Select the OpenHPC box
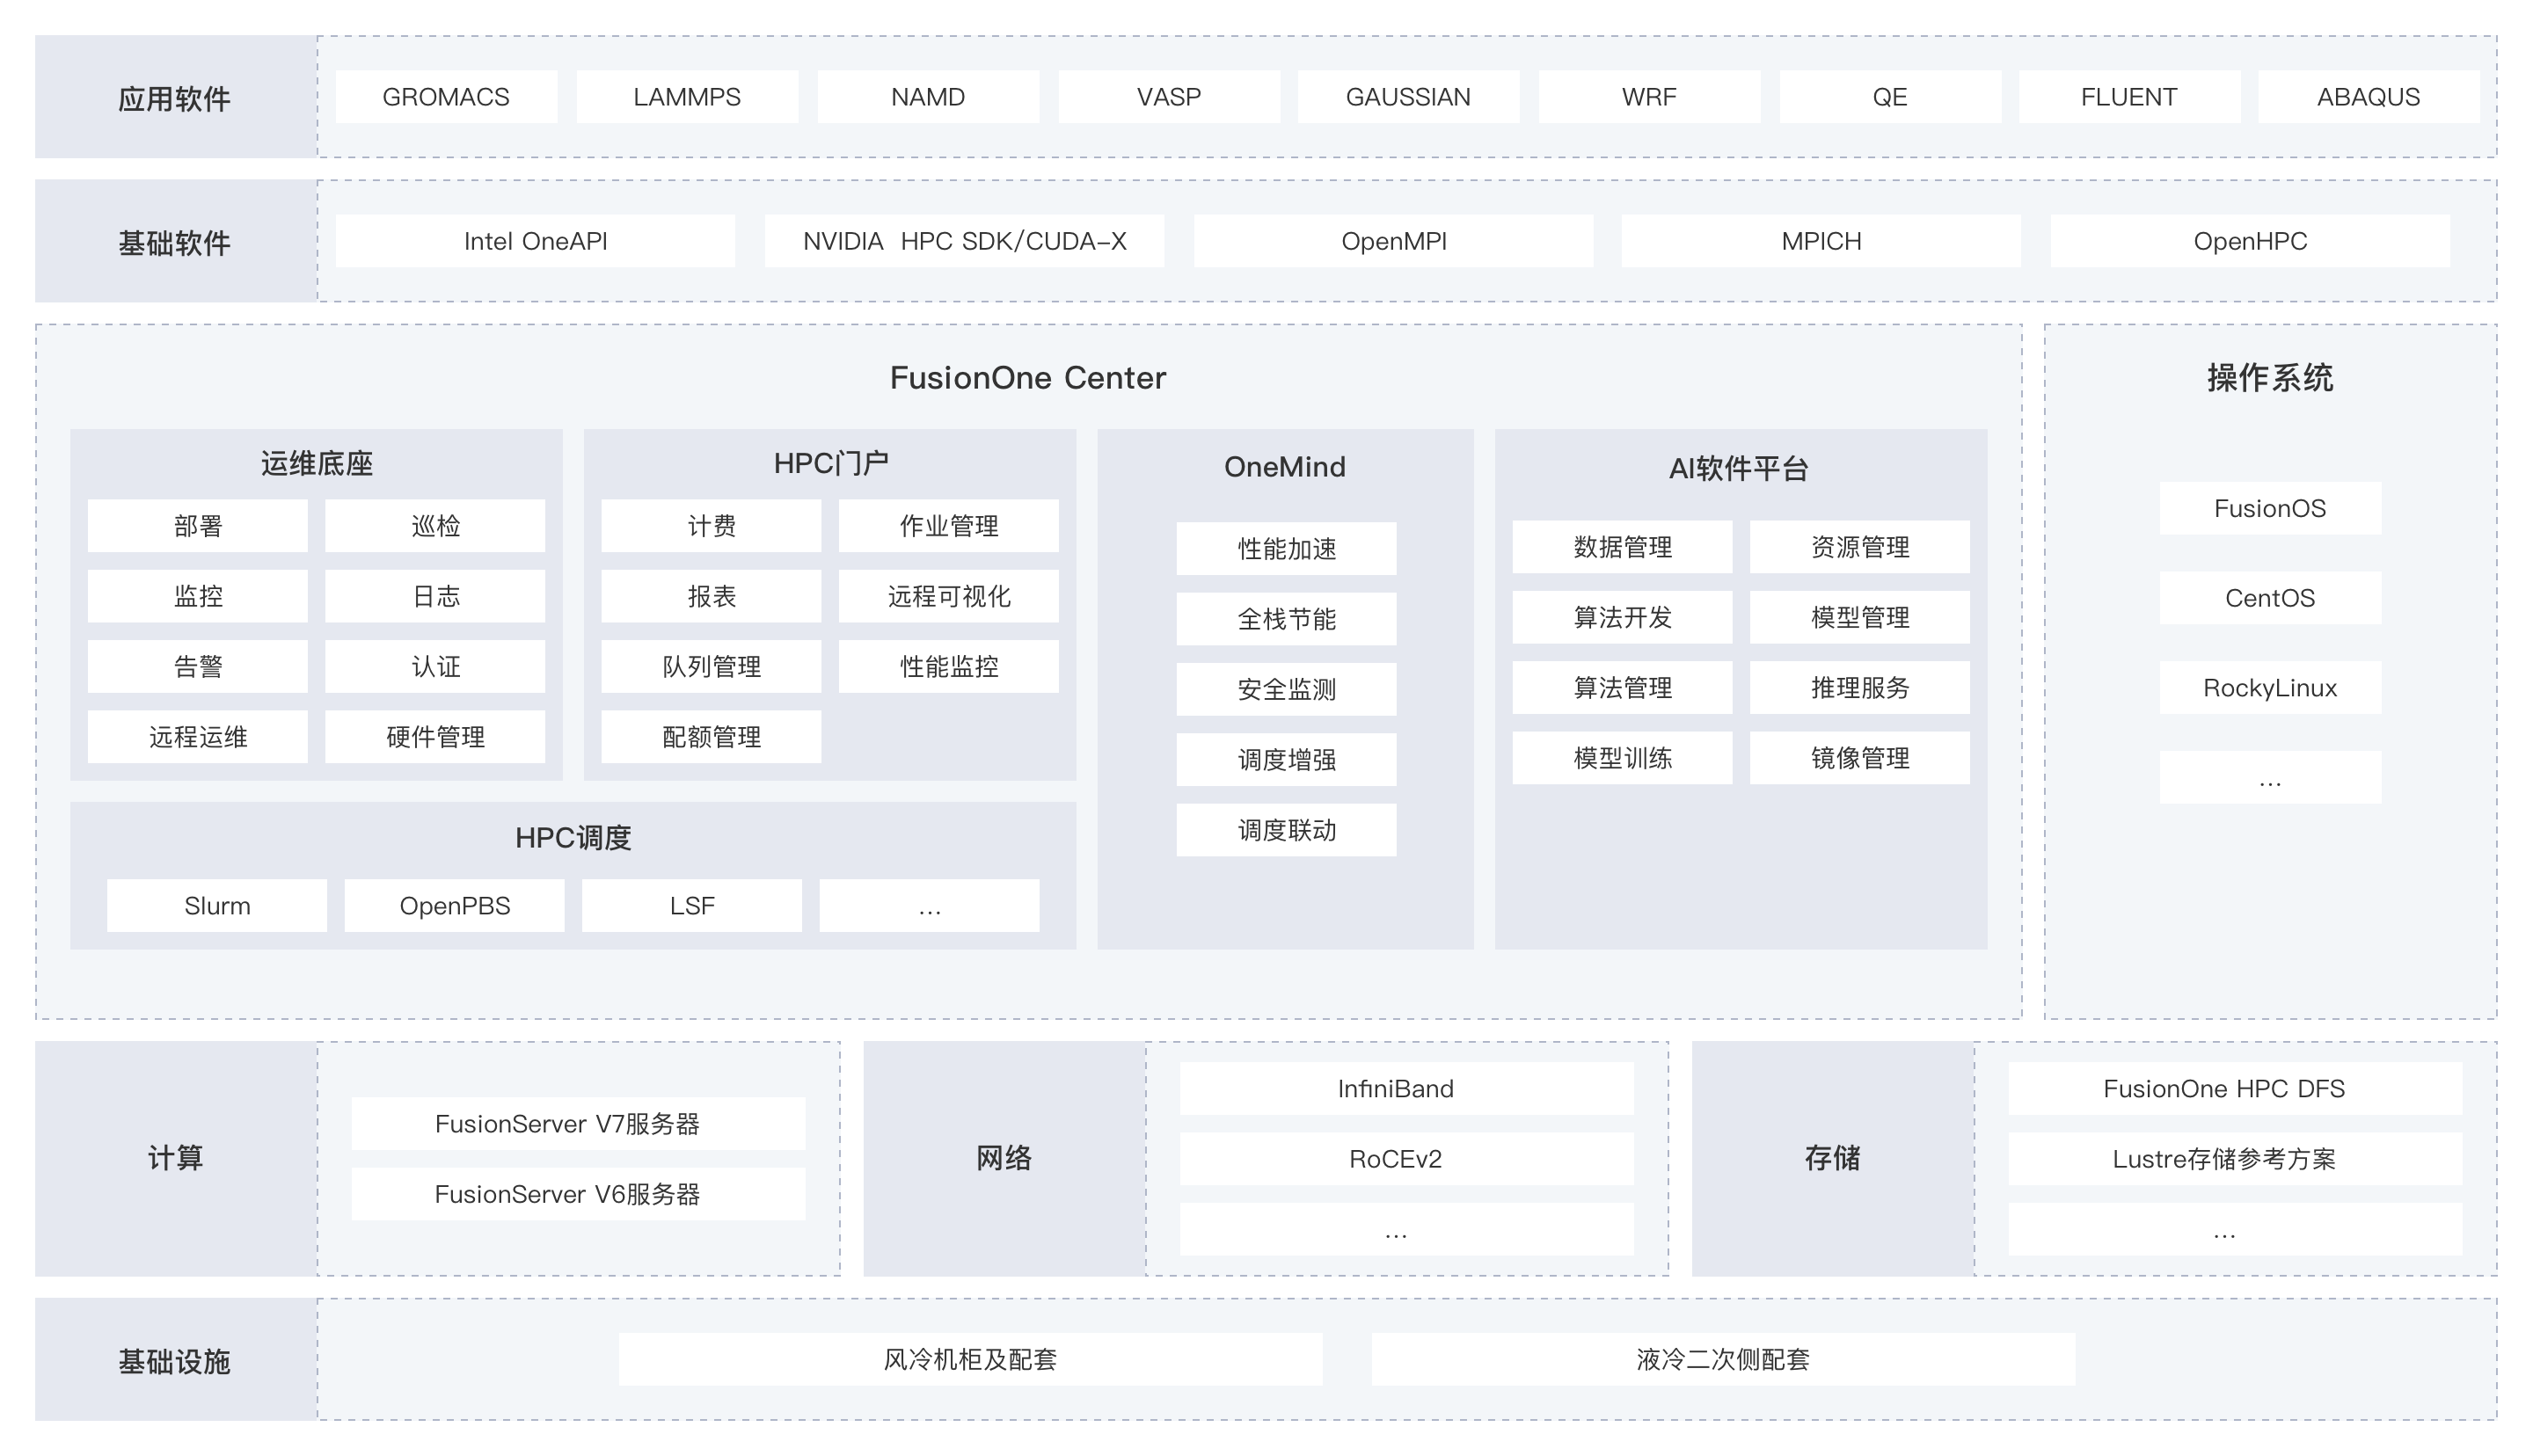The width and height of the screenshot is (2533, 1456). coord(2250,241)
